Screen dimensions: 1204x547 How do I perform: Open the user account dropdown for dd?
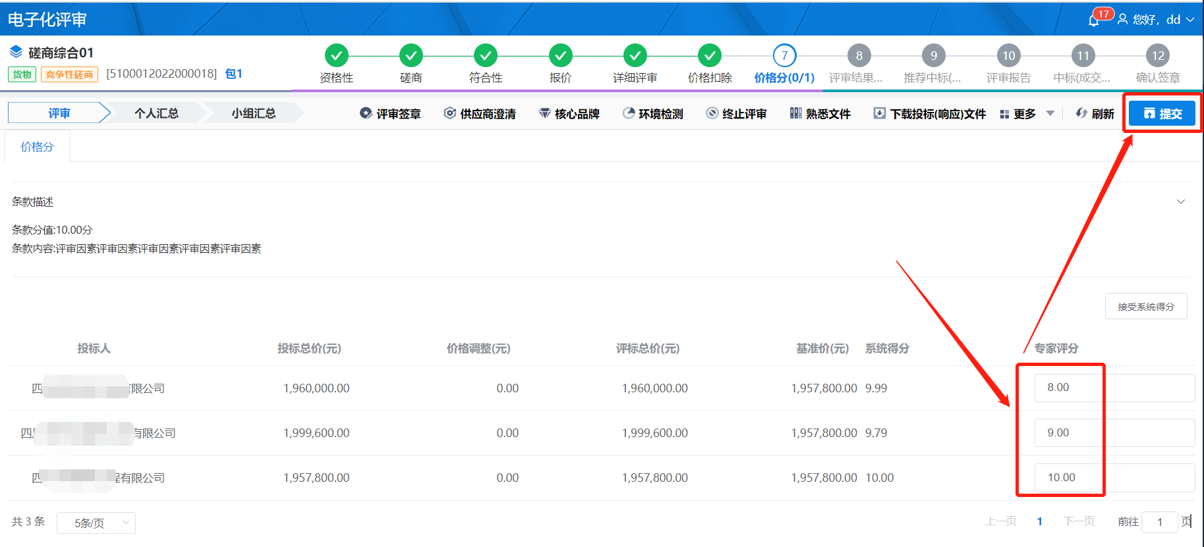tap(1156, 20)
